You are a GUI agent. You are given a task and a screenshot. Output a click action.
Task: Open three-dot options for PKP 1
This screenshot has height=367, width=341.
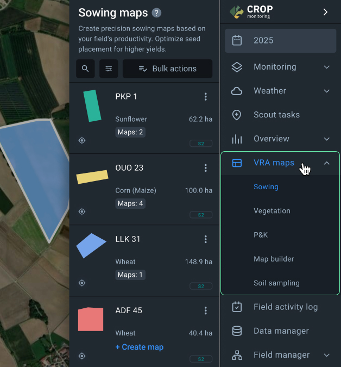click(206, 96)
